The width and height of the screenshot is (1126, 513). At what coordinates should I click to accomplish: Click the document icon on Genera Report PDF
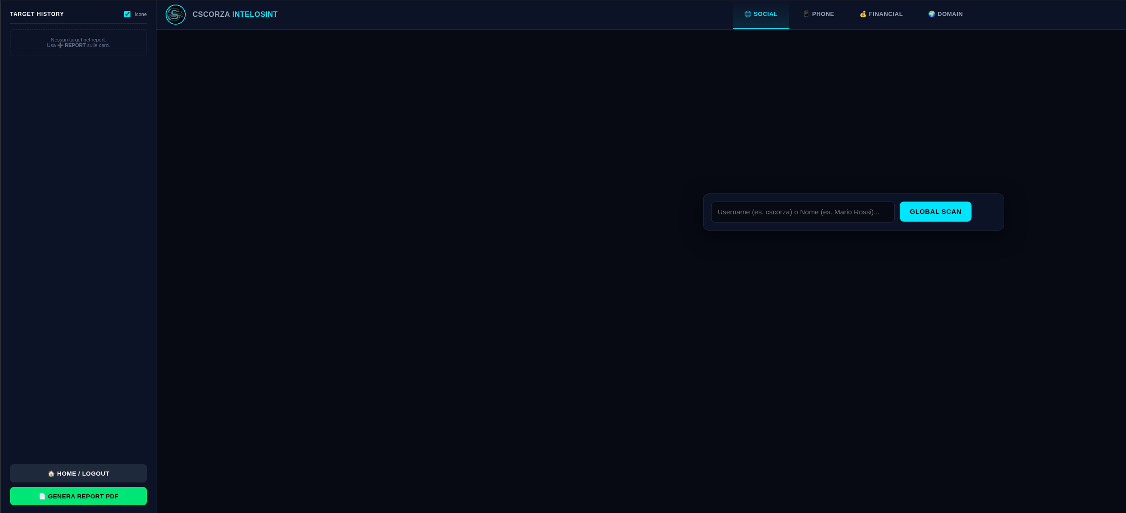(42, 497)
